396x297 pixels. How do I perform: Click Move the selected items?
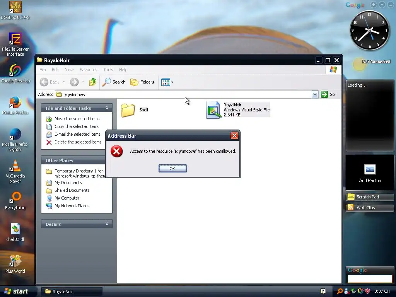[77, 119]
